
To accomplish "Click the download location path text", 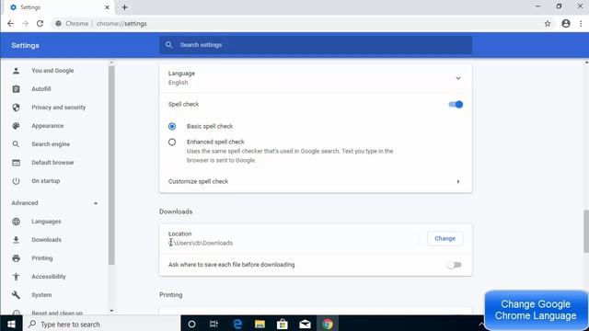I will 201,243.
